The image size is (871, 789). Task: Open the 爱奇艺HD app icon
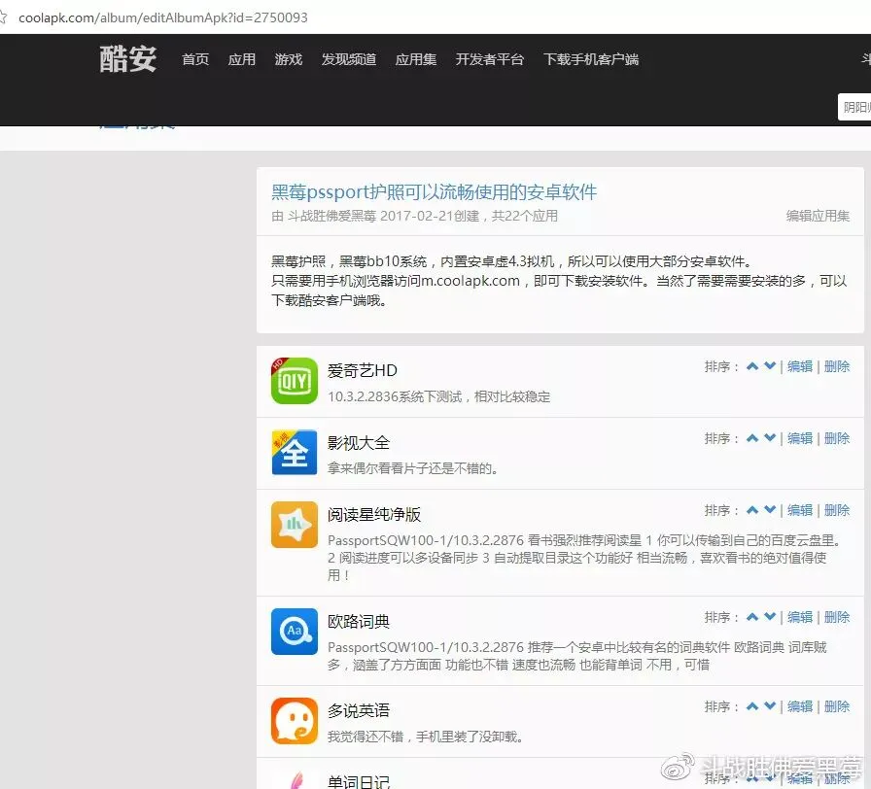(295, 381)
